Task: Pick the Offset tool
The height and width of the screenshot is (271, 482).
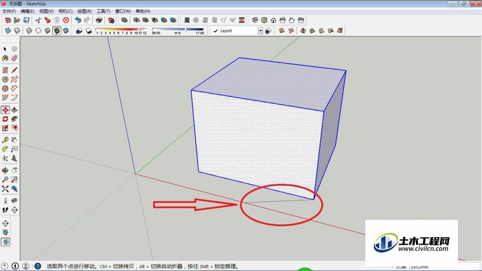Action: tap(14, 128)
